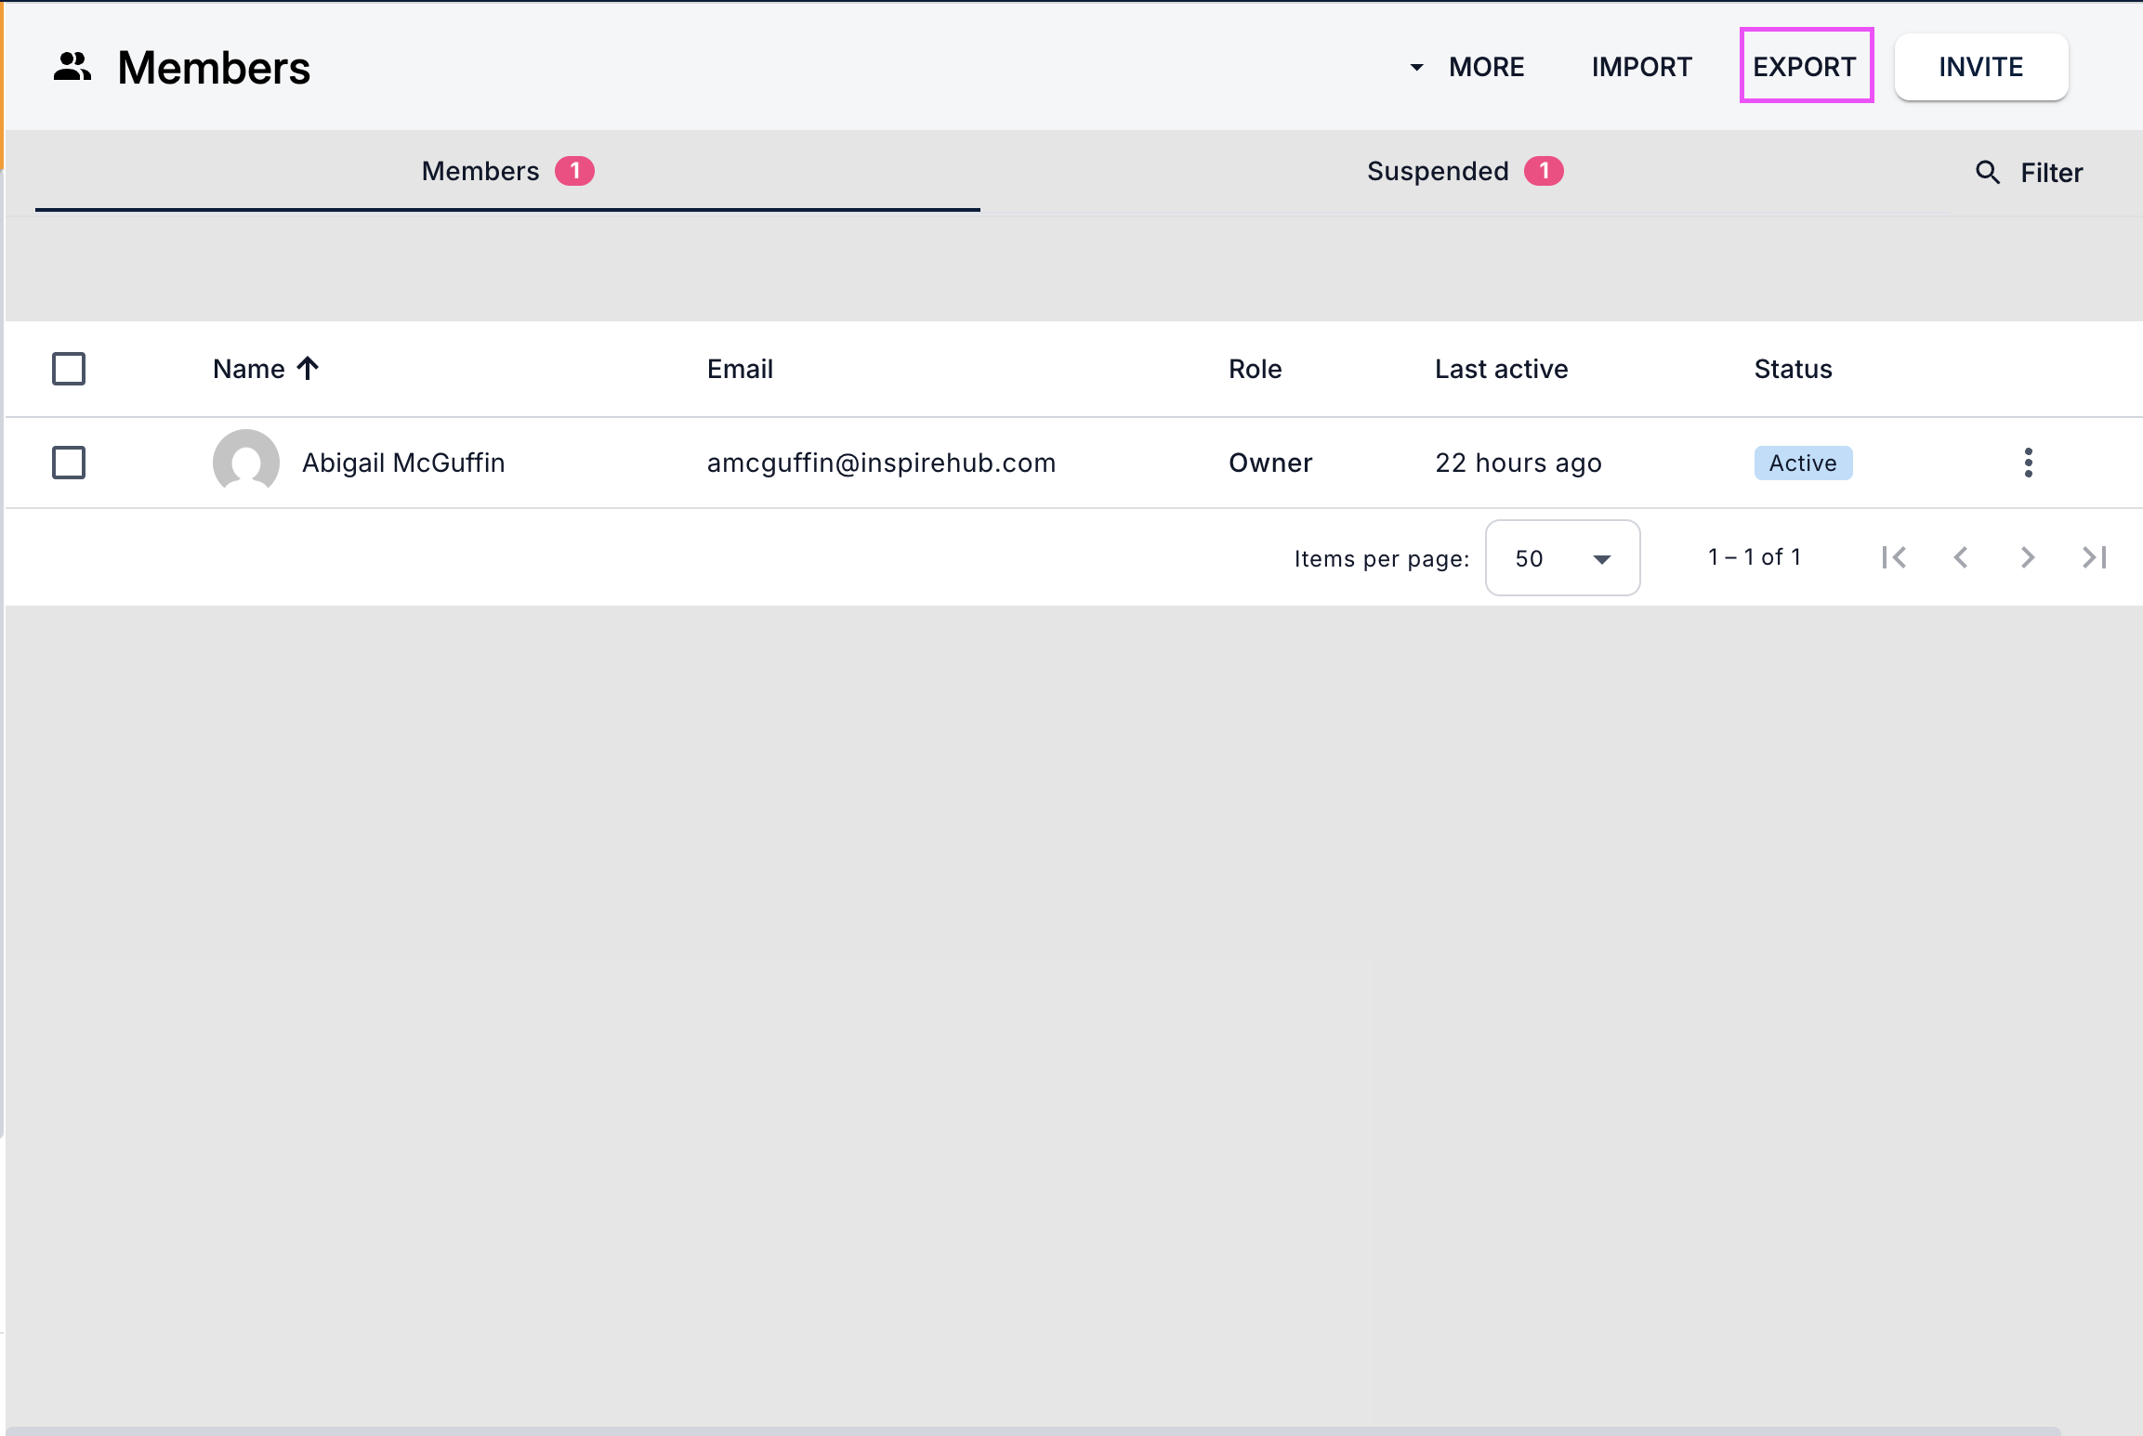Click the Owner role cell
The width and height of the screenshot is (2143, 1436).
point(1270,463)
